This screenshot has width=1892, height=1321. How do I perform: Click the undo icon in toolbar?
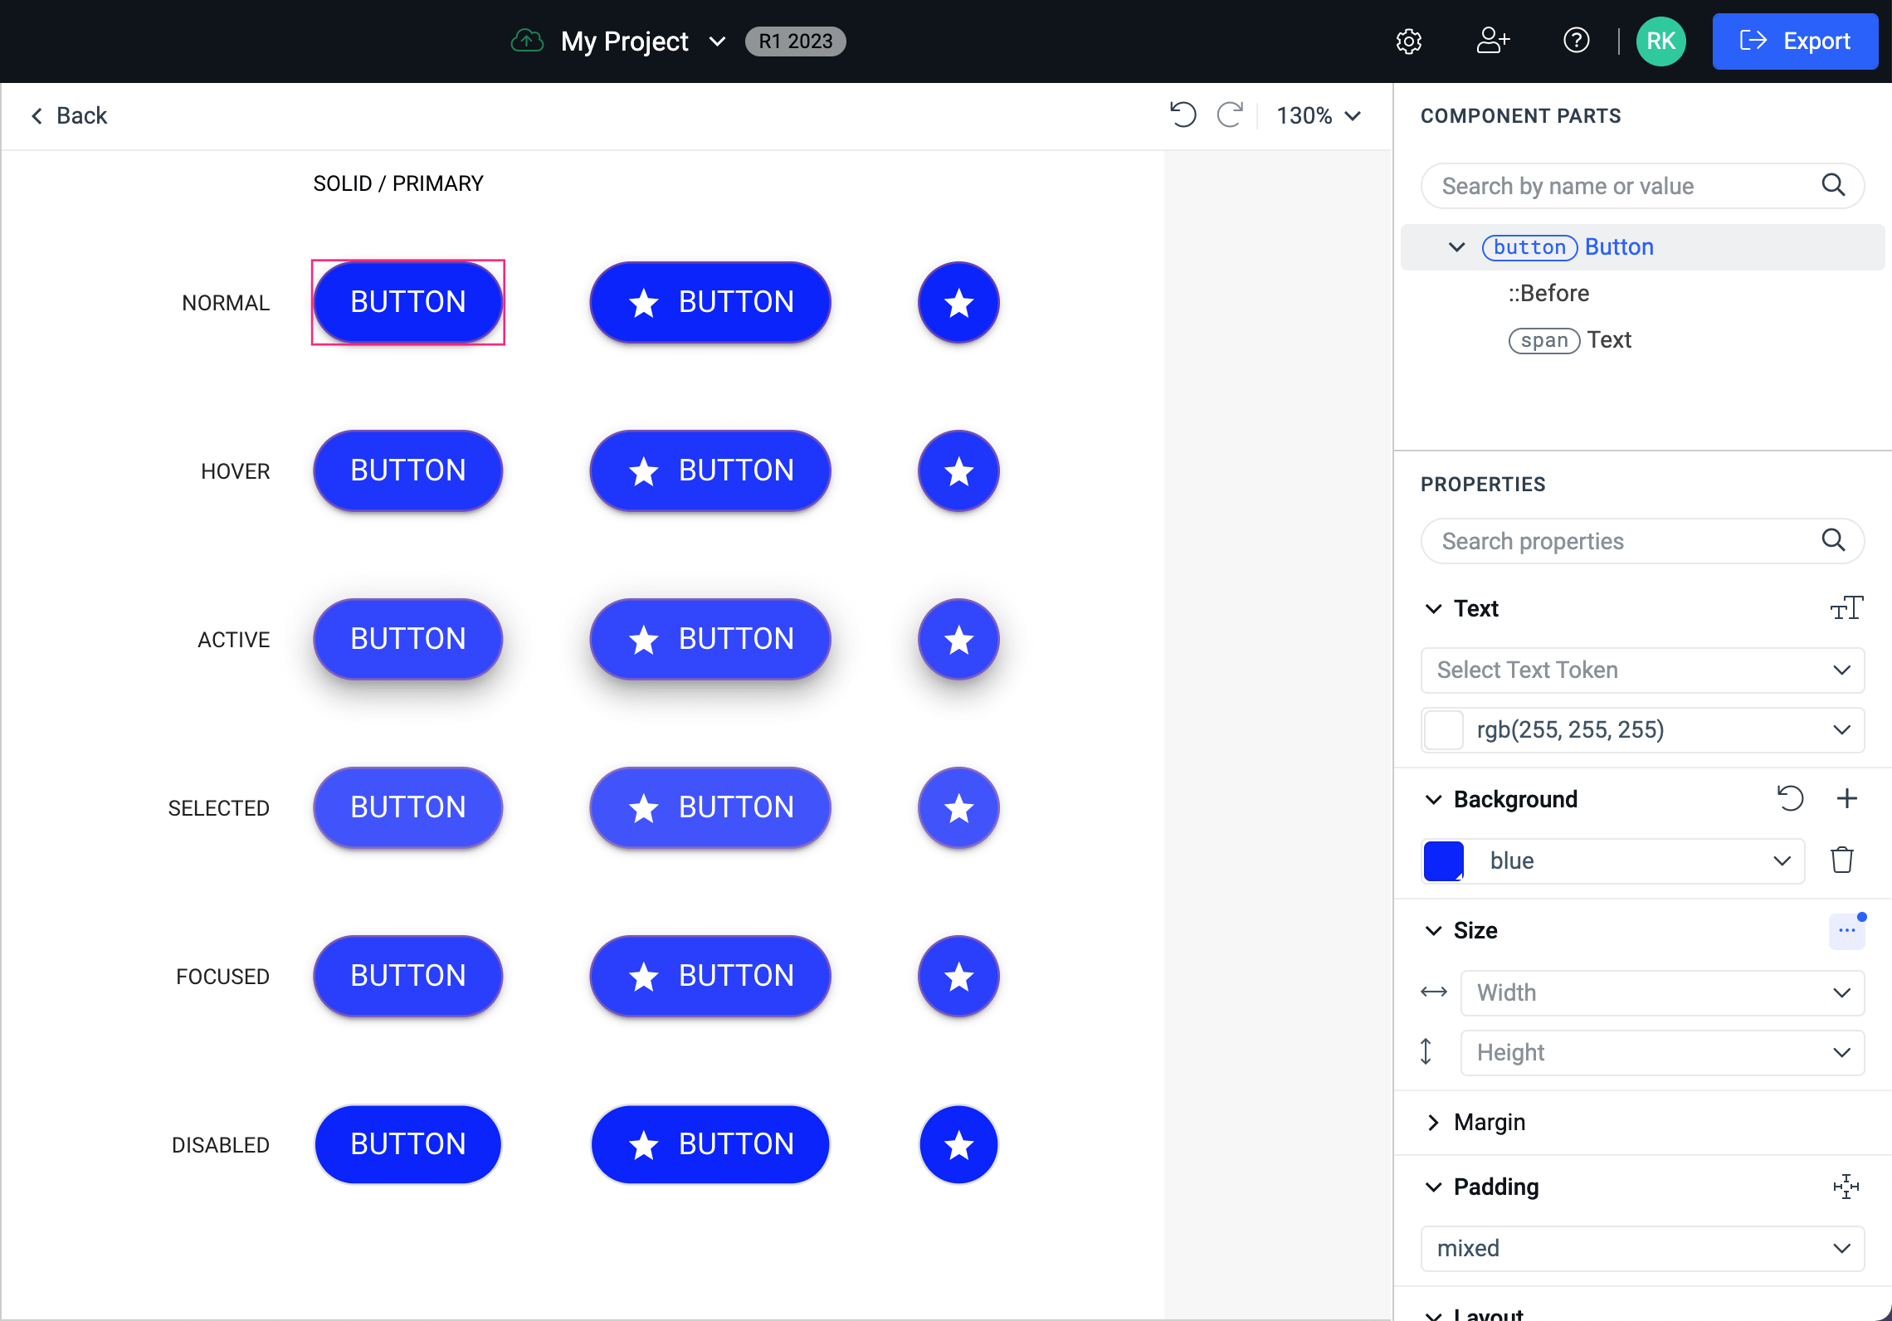pyautogui.click(x=1183, y=115)
